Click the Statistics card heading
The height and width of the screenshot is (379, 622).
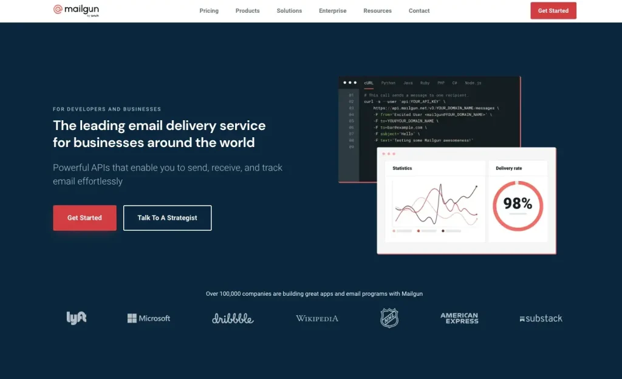(402, 168)
